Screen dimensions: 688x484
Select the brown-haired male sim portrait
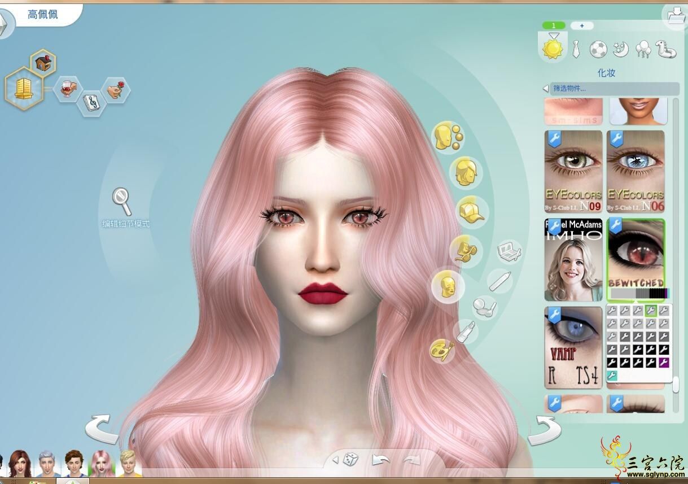coord(74,463)
